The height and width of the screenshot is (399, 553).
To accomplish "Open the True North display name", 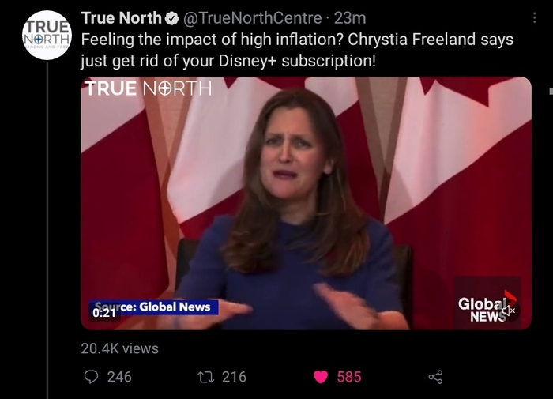I will (122, 18).
